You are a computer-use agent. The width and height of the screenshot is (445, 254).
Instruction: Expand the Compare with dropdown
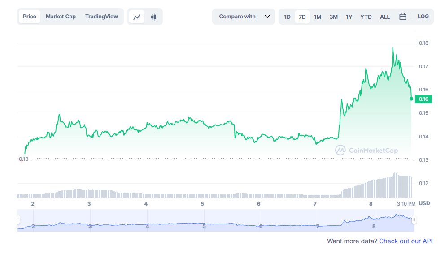pyautogui.click(x=244, y=17)
